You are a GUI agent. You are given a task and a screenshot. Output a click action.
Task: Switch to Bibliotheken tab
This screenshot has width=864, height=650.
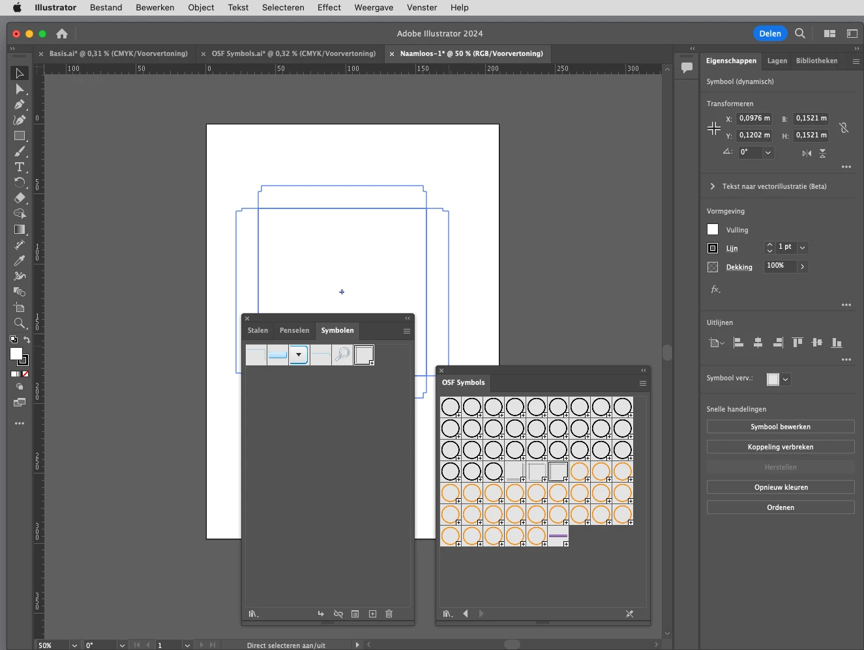click(x=816, y=61)
